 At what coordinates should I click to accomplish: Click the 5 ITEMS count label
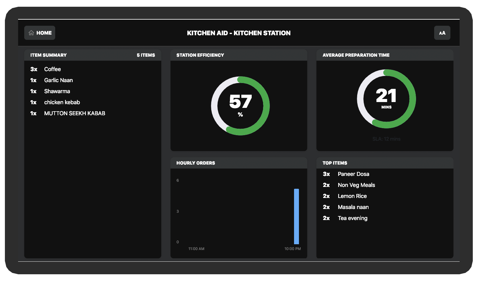click(146, 55)
